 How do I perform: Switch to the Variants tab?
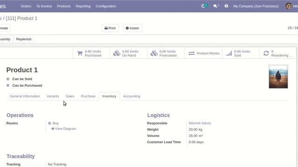pos(53,96)
